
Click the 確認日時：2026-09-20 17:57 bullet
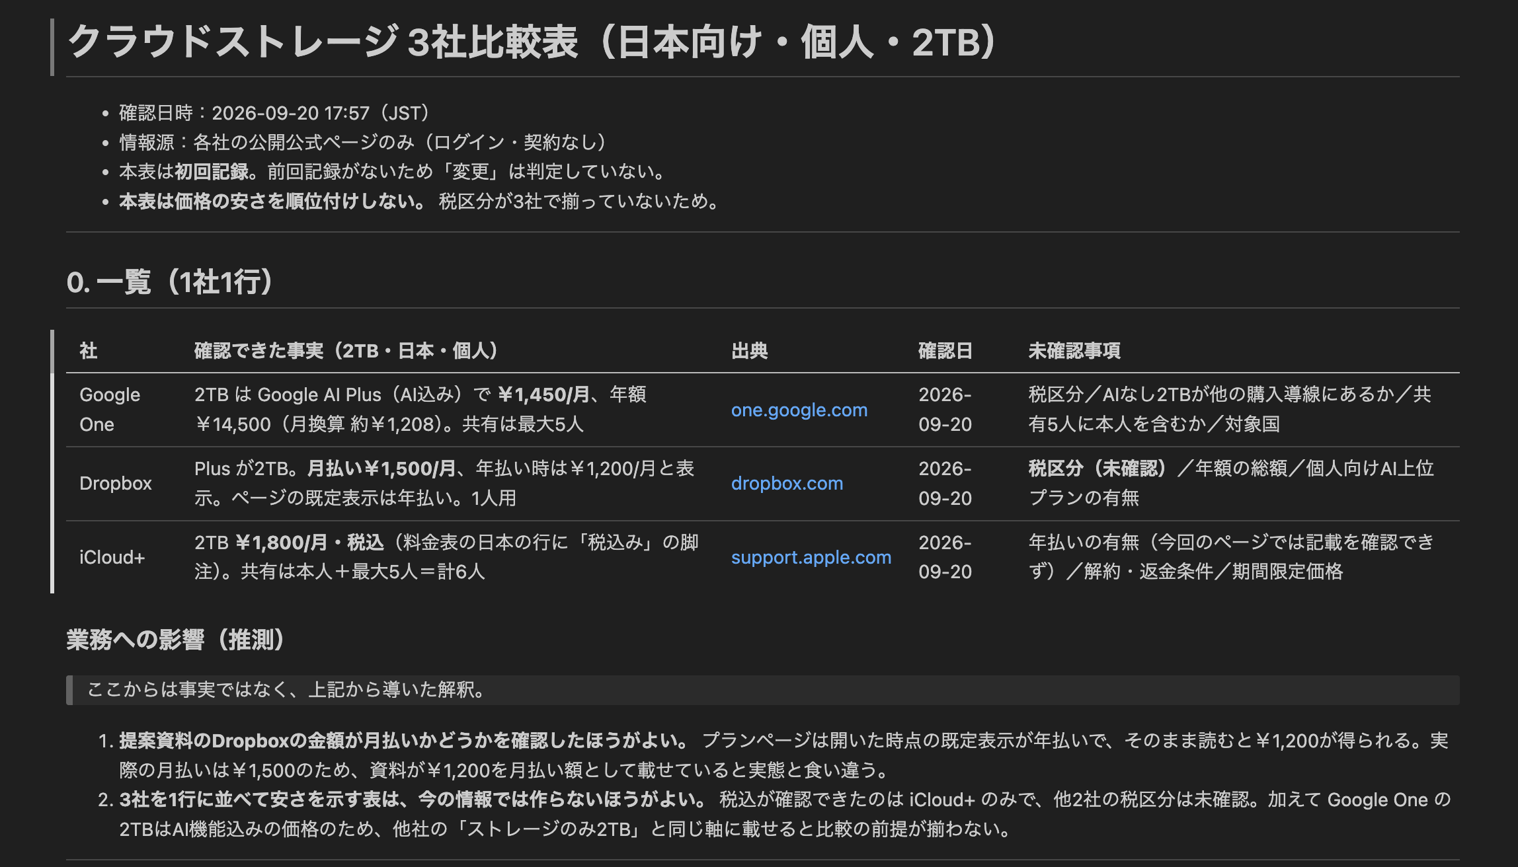pos(274,113)
